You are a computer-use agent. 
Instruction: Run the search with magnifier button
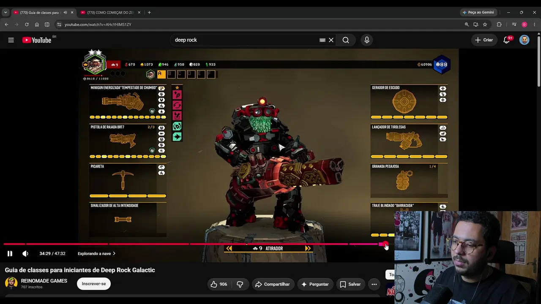tap(346, 40)
